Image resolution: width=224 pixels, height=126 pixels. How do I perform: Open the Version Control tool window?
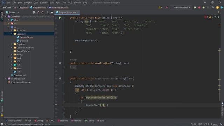coord(14,121)
